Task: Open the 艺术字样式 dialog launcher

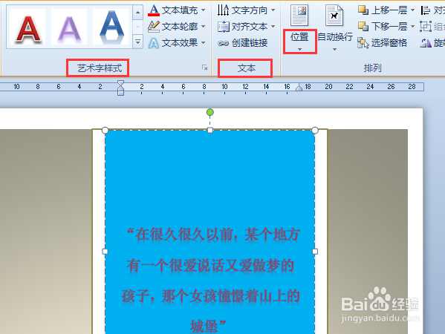Action: (x=204, y=68)
